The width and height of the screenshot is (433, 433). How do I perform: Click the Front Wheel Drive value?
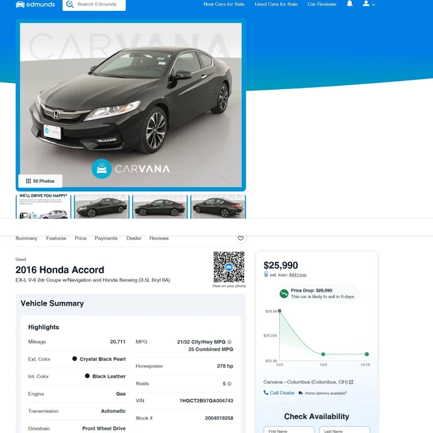click(104, 428)
